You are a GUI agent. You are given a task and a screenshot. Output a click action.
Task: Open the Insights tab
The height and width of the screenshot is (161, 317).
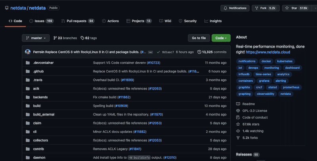[213, 21]
